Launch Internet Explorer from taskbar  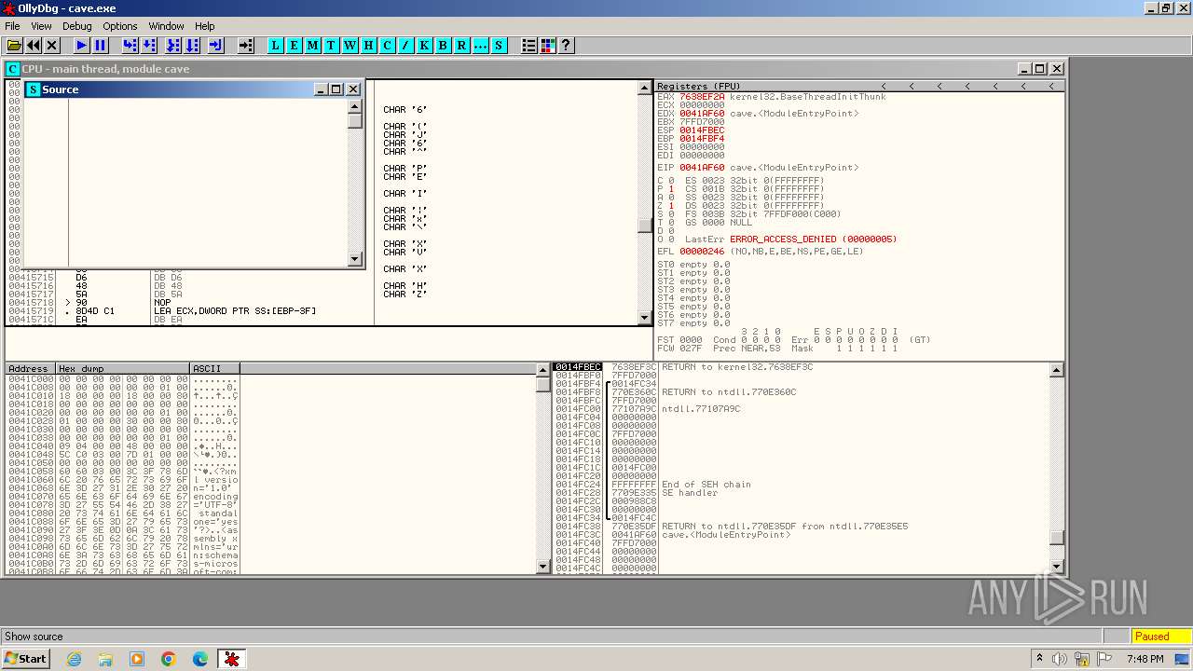point(74,659)
